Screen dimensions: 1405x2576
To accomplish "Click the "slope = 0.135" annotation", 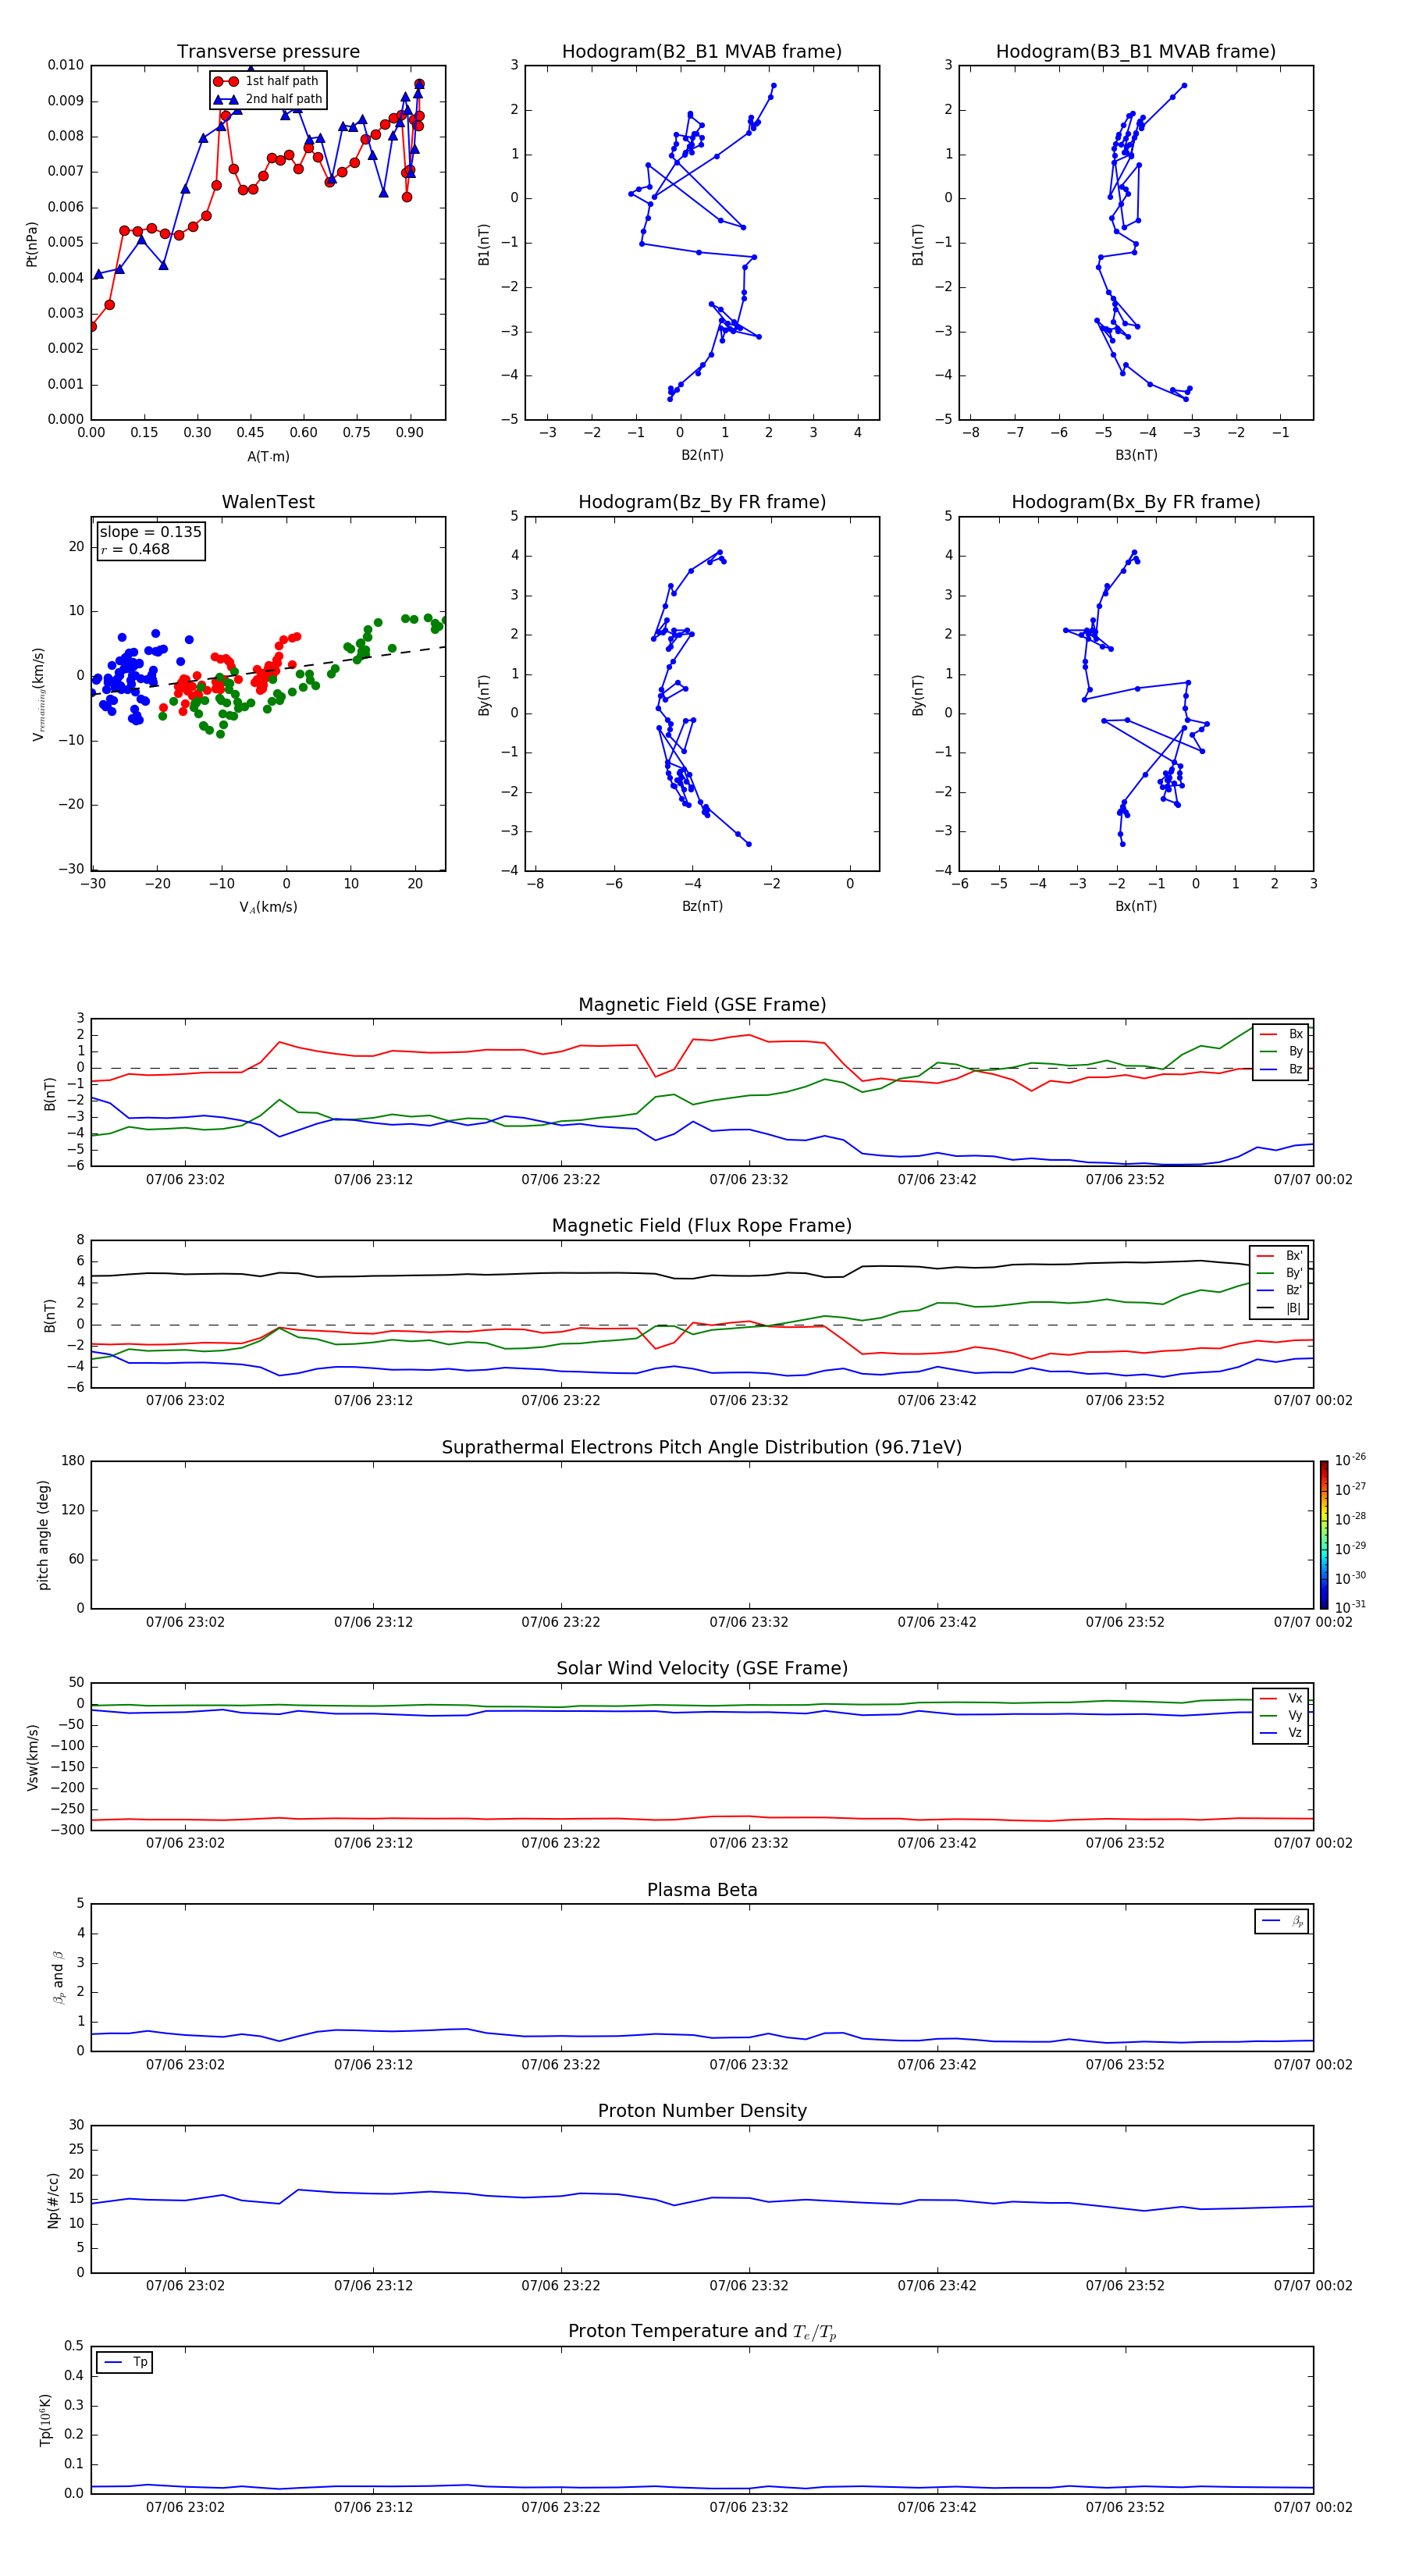I will 150,532.
